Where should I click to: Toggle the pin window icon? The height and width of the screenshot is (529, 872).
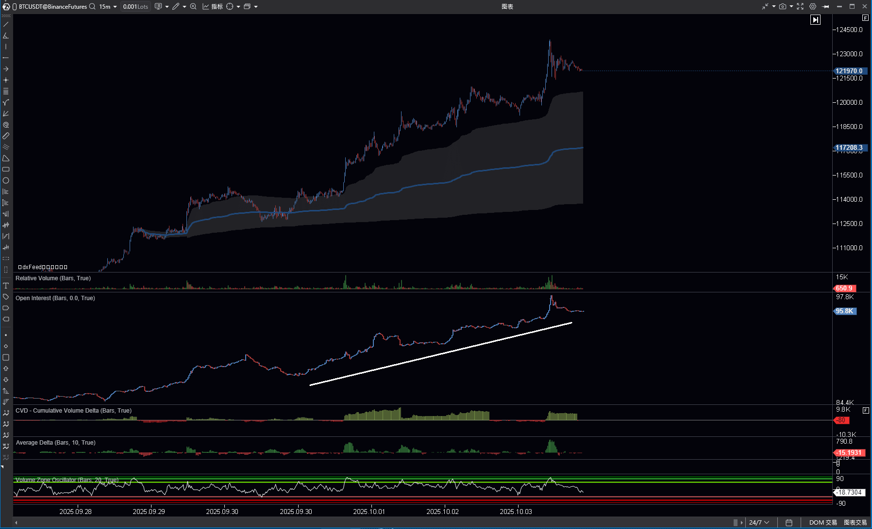tap(825, 6)
